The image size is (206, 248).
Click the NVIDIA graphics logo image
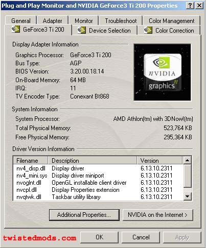pyautogui.click(x=163, y=72)
